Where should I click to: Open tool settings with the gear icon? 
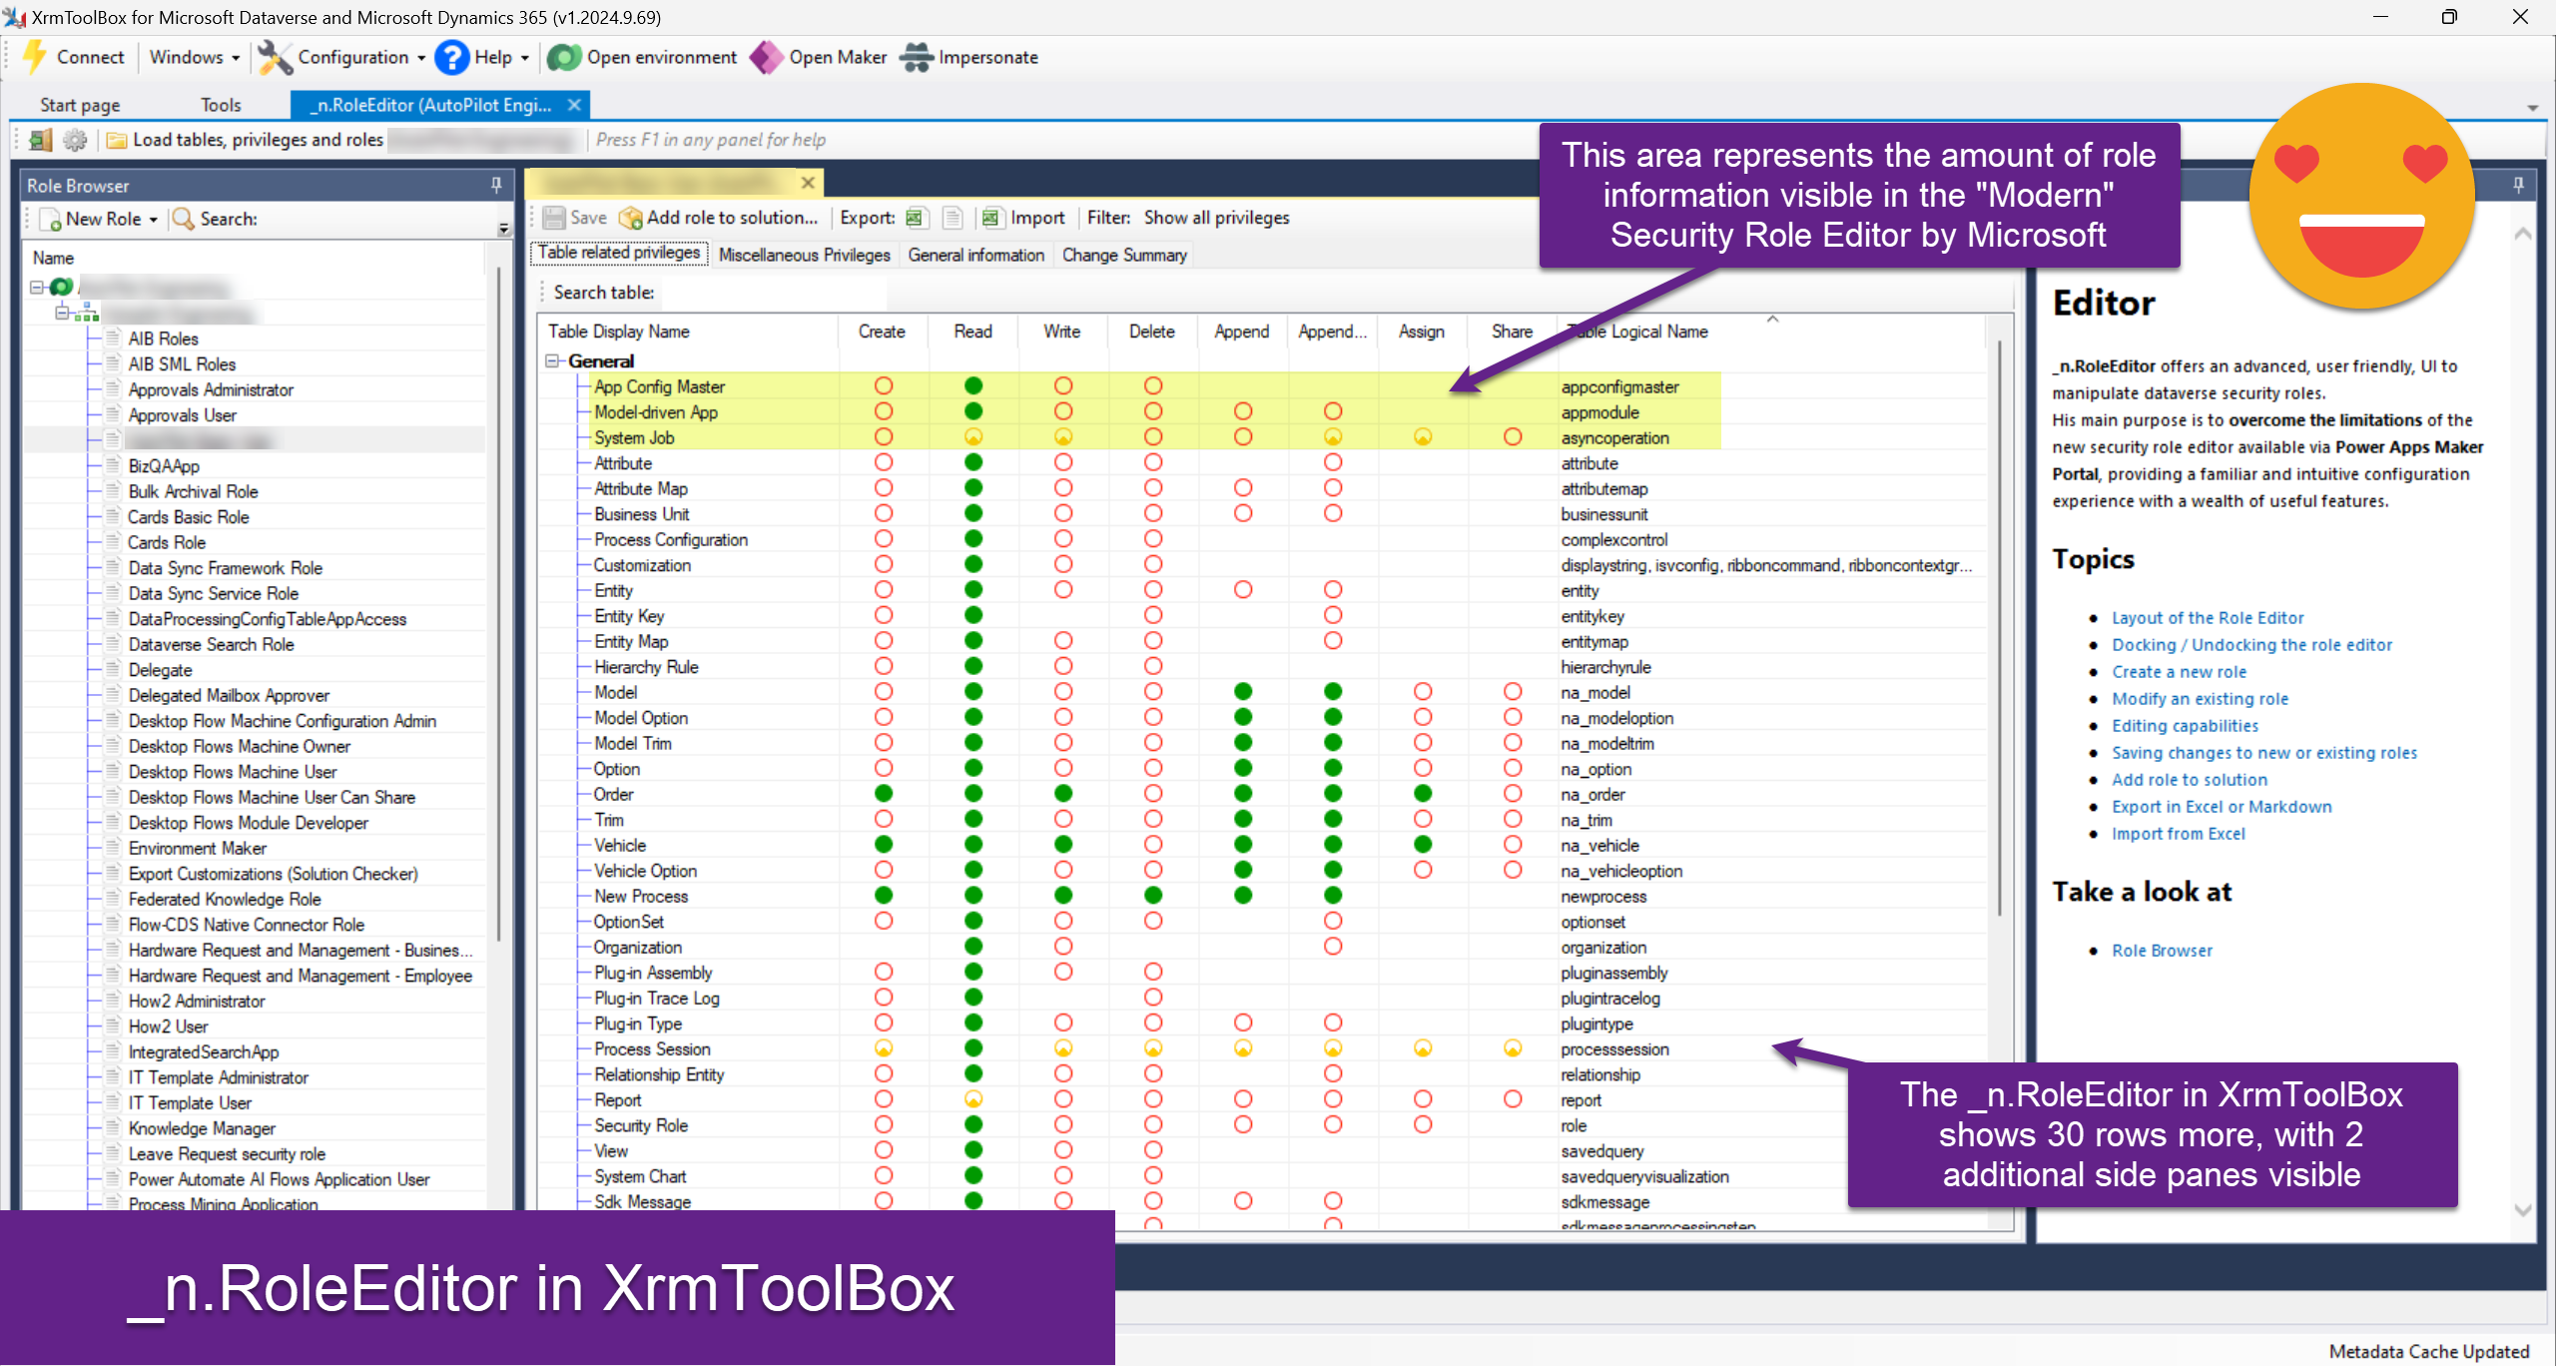(75, 140)
